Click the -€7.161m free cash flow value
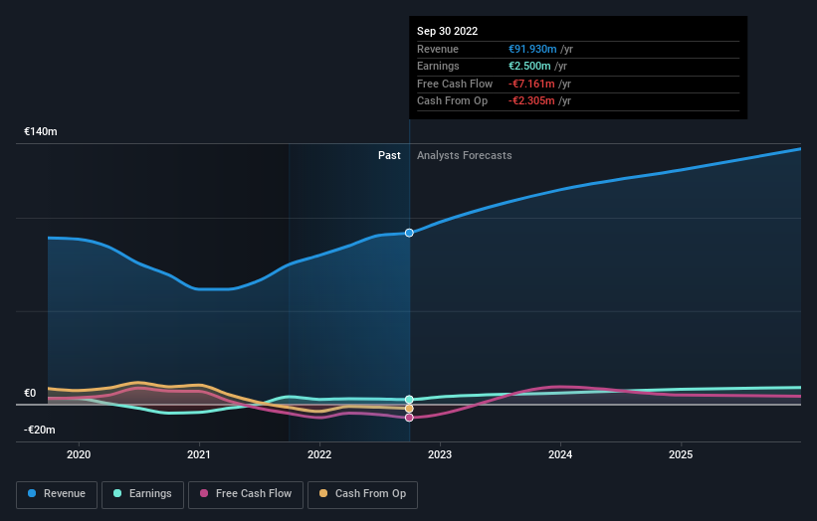Image resolution: width=817 pixels, height=521 pixels. 531,84
